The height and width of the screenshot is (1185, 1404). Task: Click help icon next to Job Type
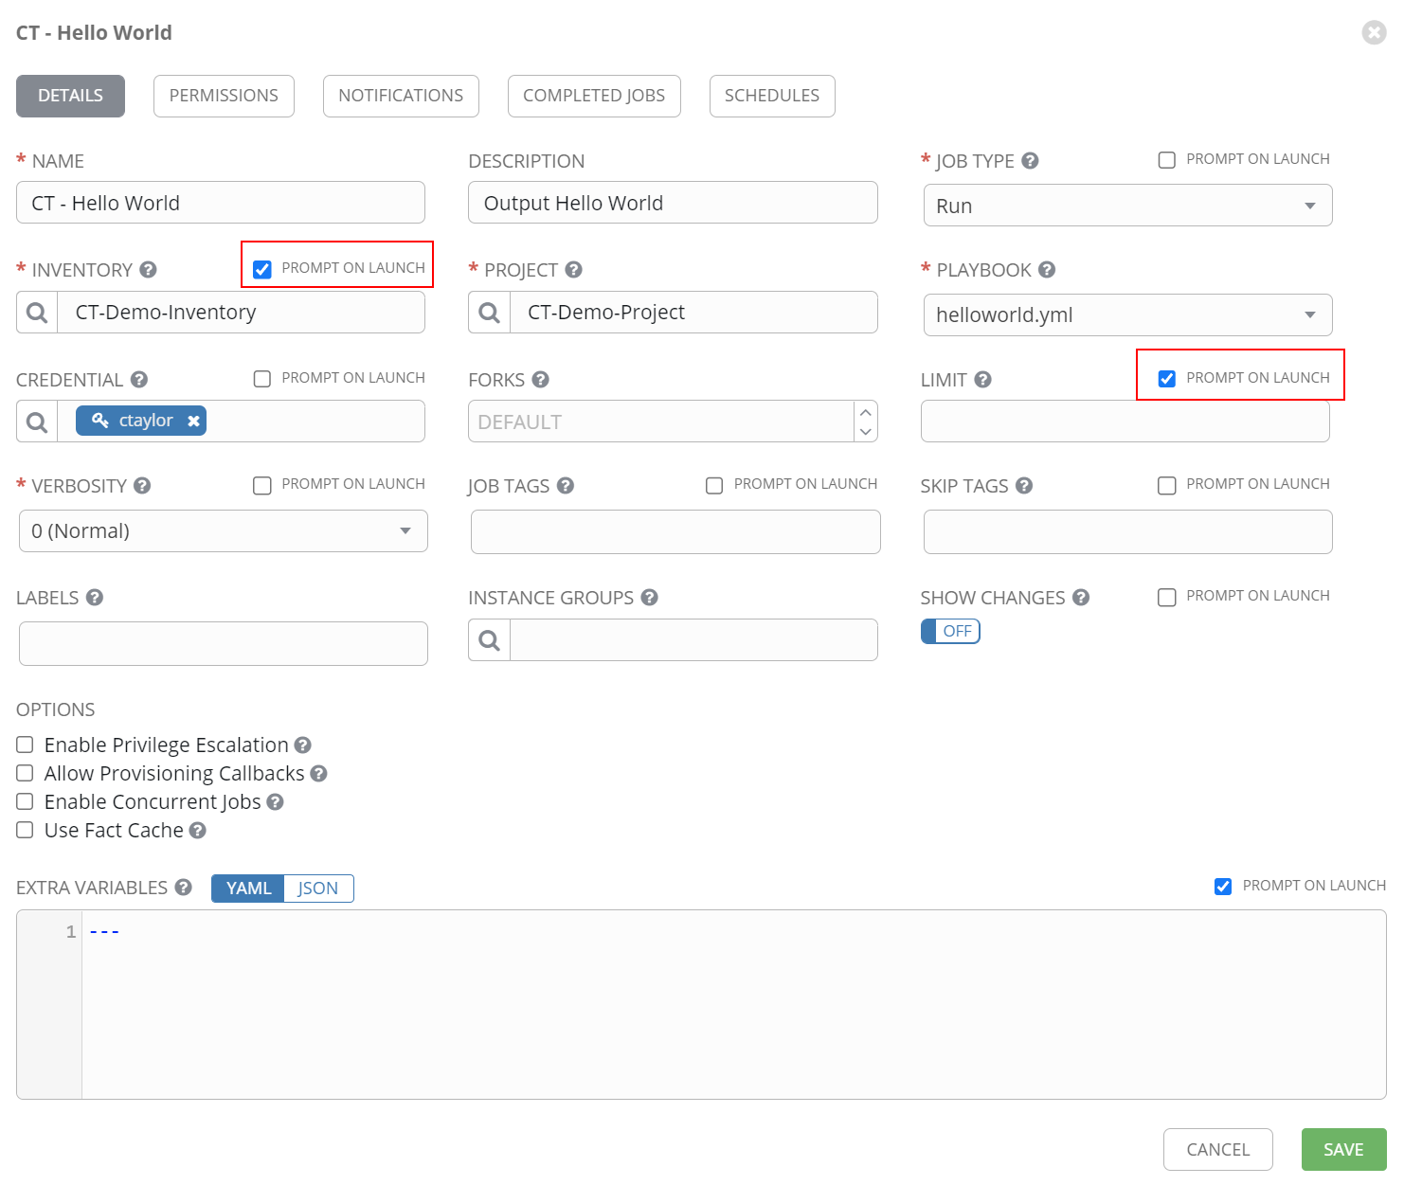point(1030,161)
